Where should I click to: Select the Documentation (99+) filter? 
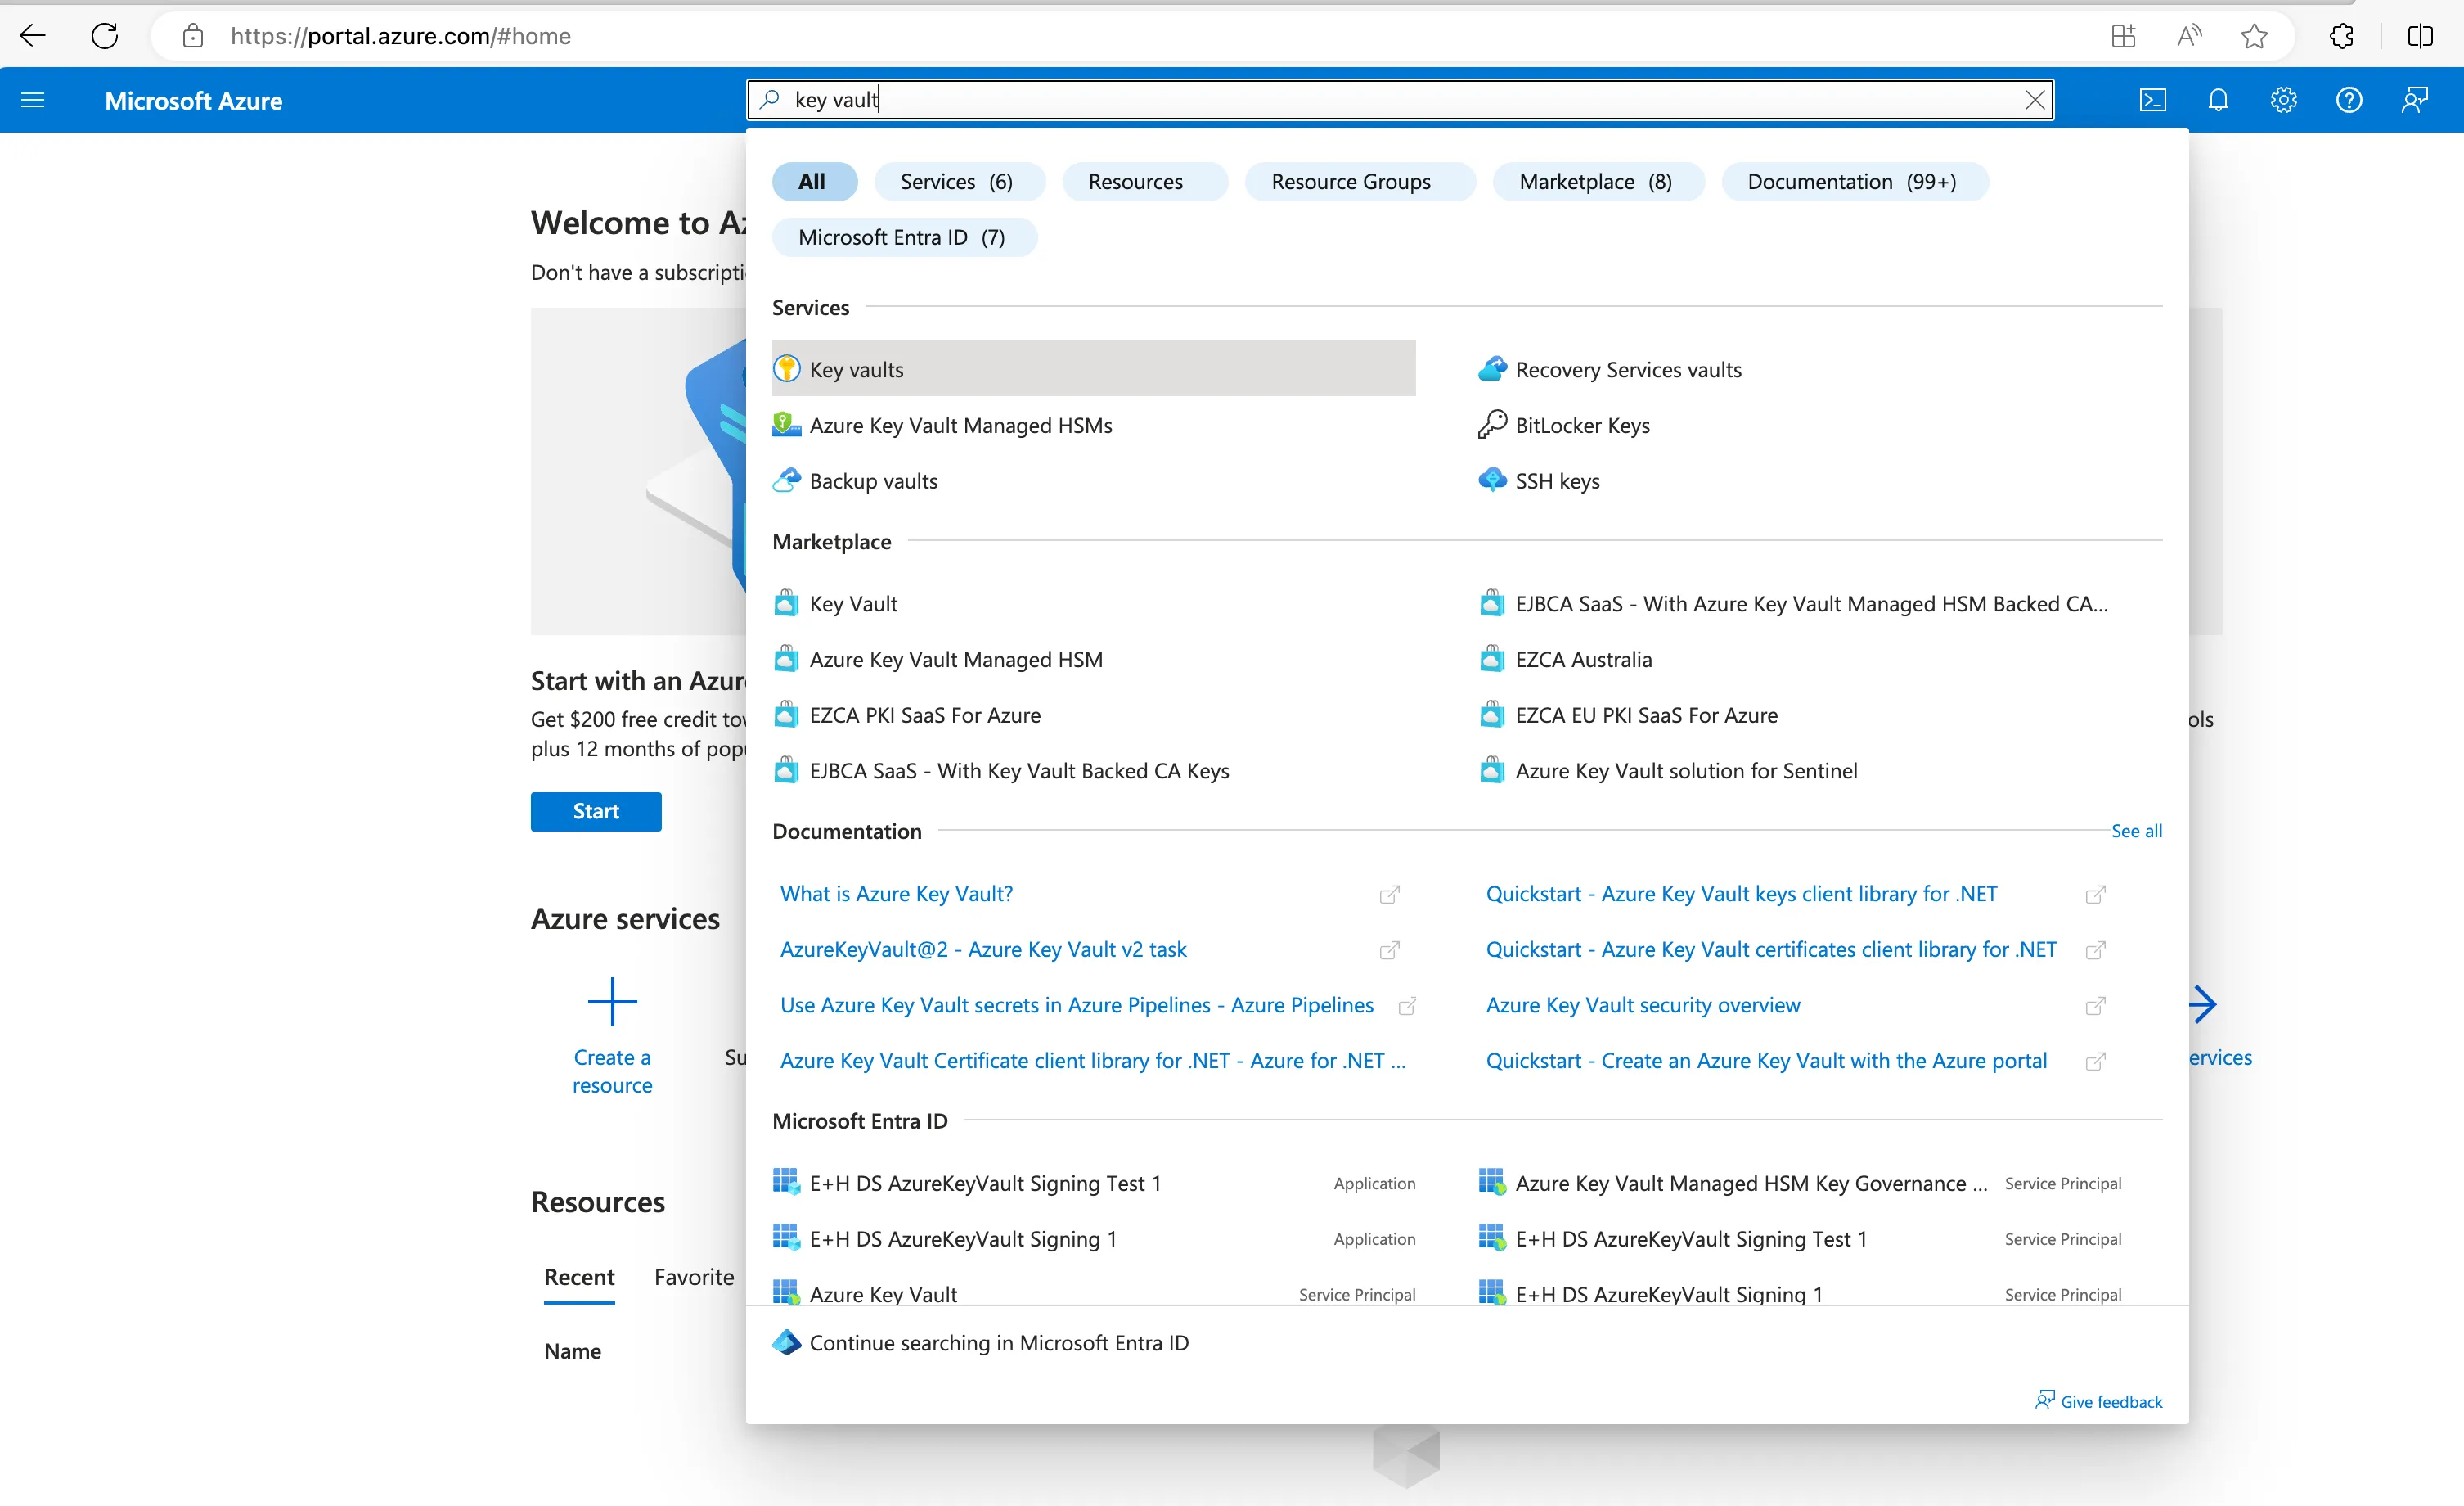1851,181
